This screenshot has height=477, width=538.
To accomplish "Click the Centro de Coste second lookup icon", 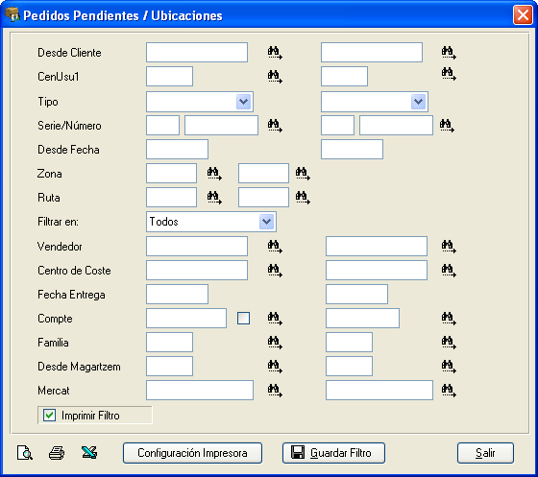I will click(x=449, y=271).
